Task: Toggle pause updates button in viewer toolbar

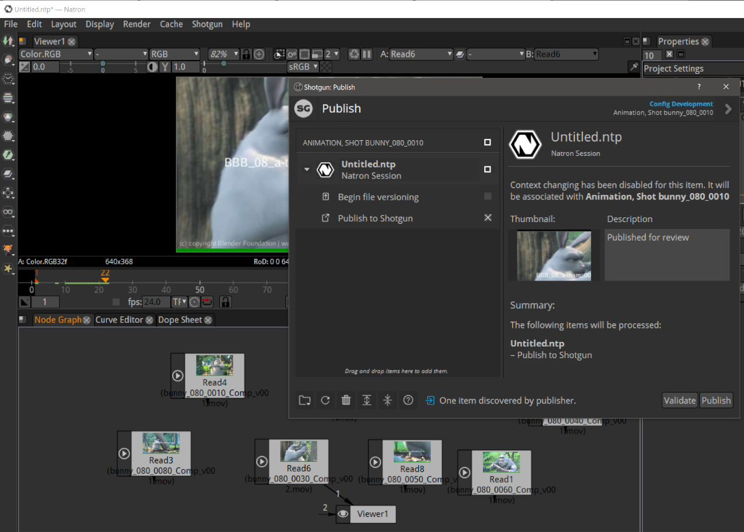Action: tap(367, 54)
